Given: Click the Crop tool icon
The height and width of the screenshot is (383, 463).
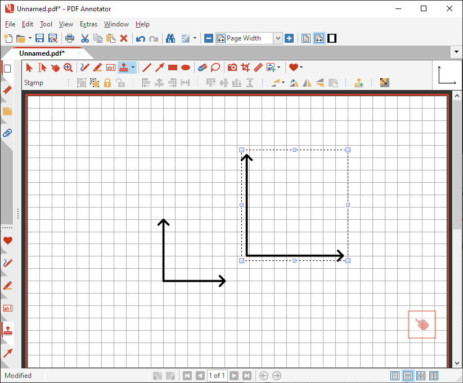Looking at the screenshot, I should pyautogui.click(x=245, y=67).
